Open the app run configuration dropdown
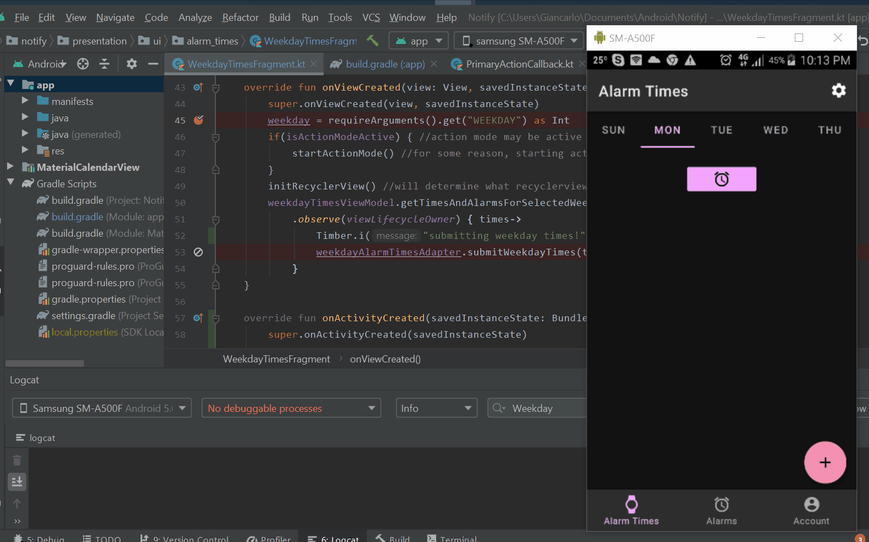This screenshot has height=542, width=869. (419, 41)
